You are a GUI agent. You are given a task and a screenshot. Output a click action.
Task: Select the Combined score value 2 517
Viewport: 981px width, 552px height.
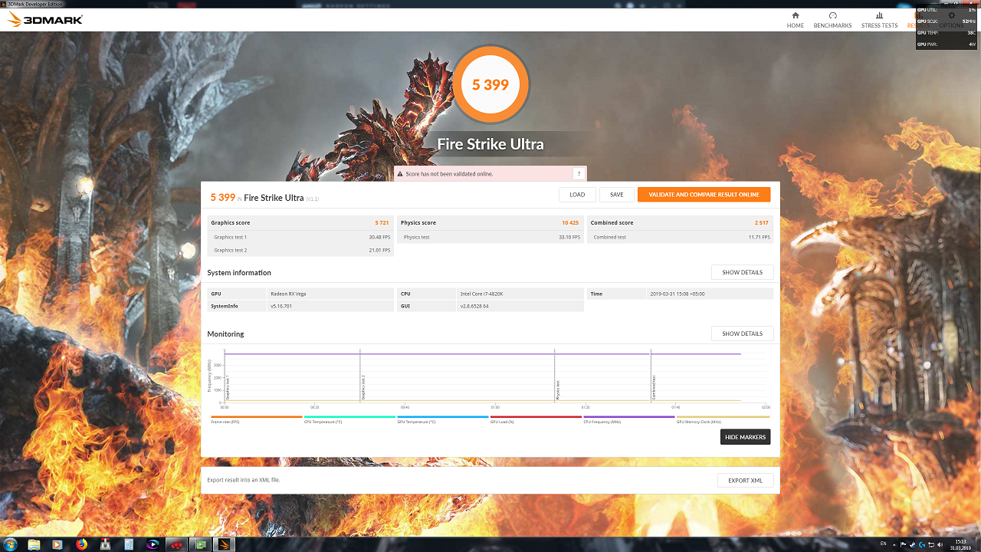pos(761,223)
